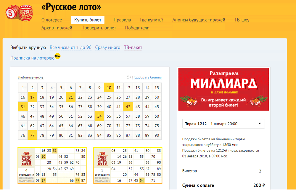This screenshot has height=191, width=296.
Task: Click the Русское лото barrel logo
Action: (x=19, y=13)
